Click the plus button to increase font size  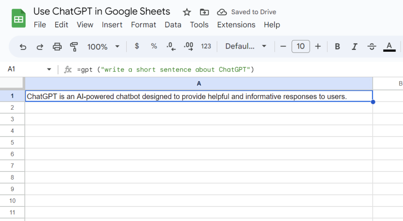pos(318,46)
